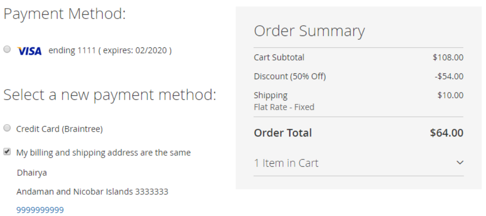Click the Select a new payment method heading
Viewport: 486px width, 216px height.
tap(110, 95)
